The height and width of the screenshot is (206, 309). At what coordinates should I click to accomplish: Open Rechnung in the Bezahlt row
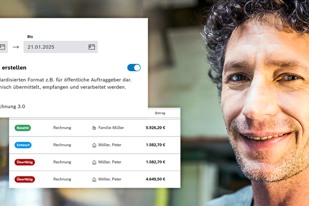[x=62, y=127]
